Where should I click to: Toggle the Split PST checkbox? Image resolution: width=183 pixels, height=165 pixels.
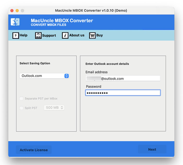click(x=21, y=108)
